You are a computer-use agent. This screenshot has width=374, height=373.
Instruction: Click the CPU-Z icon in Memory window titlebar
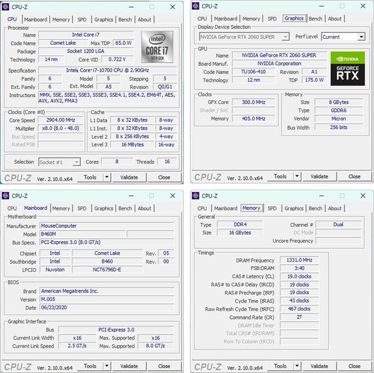click(195, 196)
